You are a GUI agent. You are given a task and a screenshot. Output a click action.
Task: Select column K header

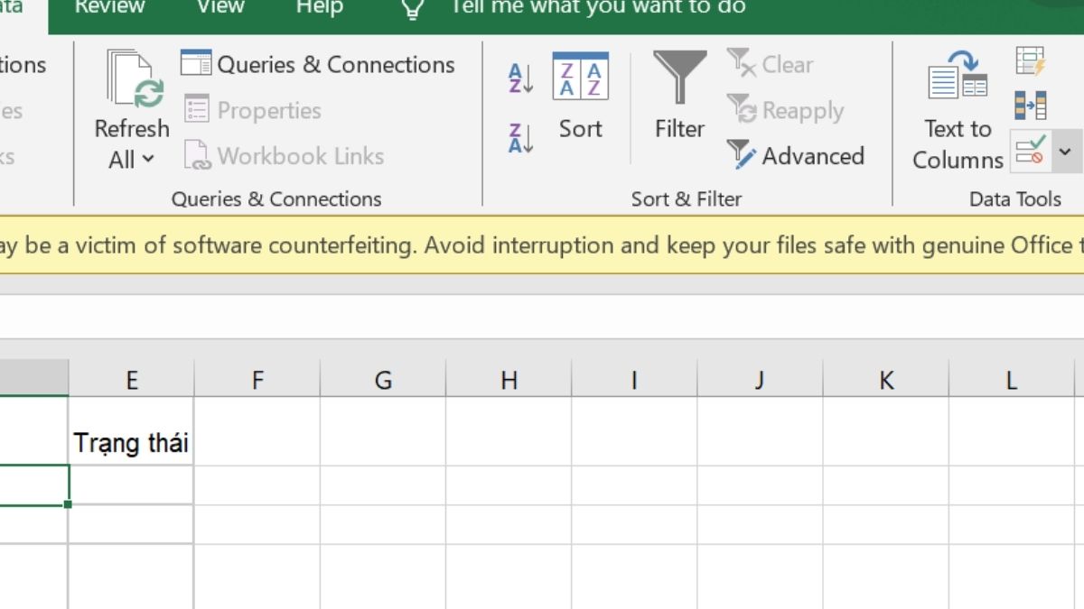(885, 380)
